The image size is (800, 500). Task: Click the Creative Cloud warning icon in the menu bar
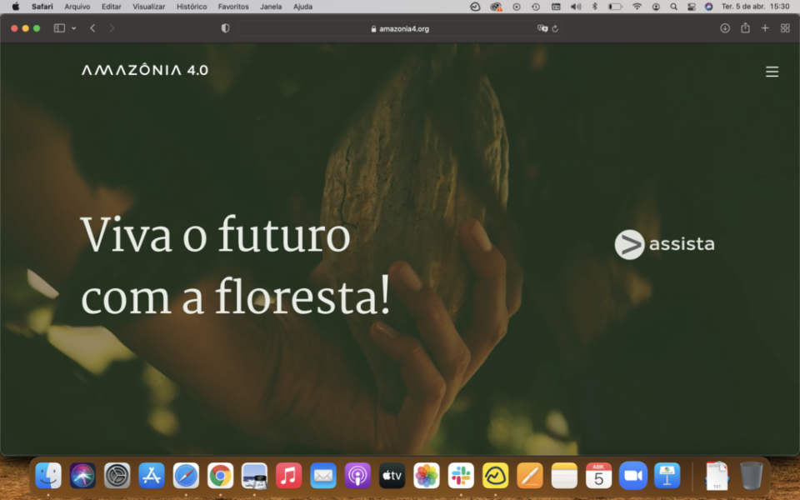click(496, 7)
